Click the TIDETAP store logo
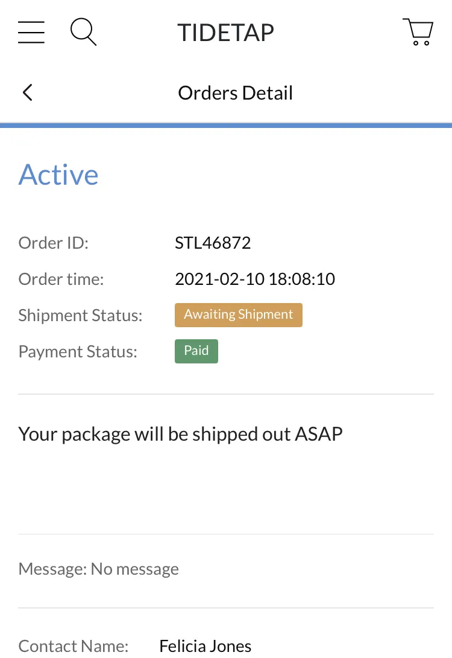452x658 pixels. click(226, 33)
